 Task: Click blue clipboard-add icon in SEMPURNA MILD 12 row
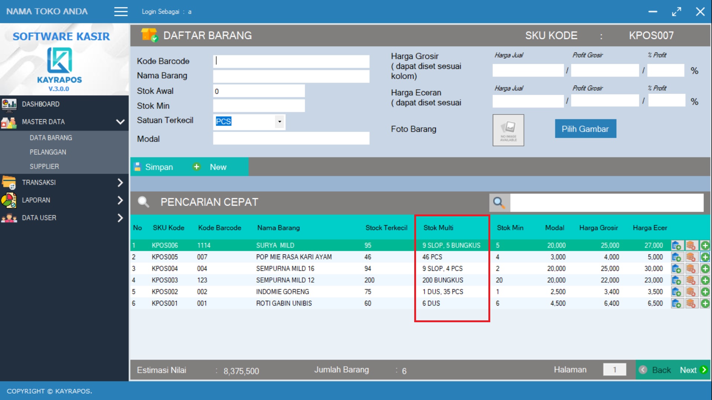676,280
